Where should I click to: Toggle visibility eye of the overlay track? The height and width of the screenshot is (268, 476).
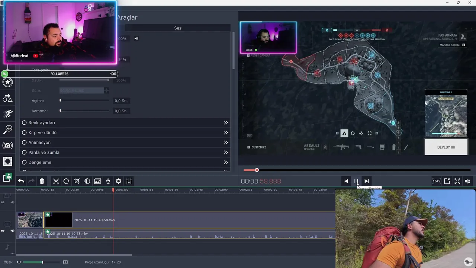pos(3,202)
